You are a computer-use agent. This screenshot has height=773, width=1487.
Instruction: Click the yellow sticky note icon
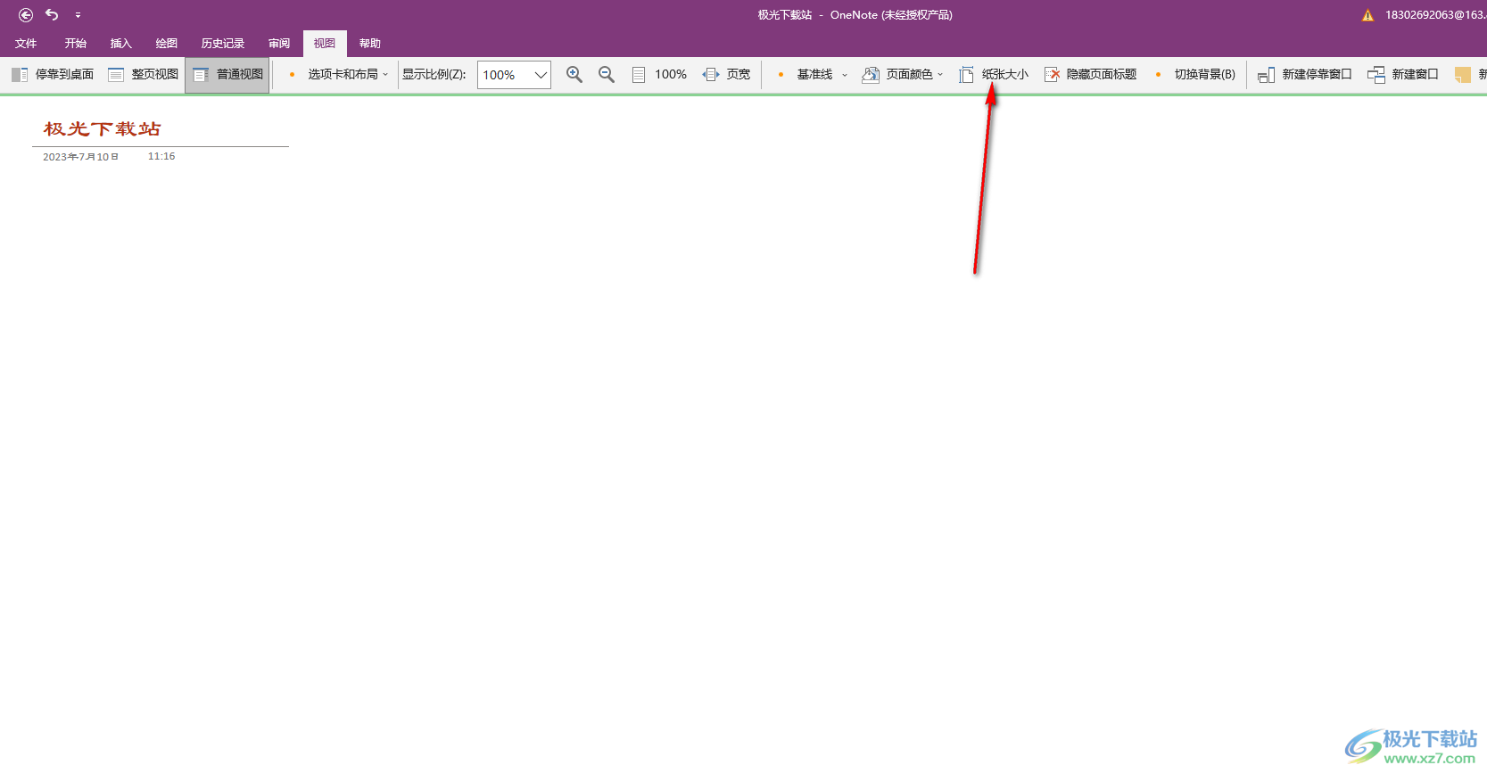(1463, 75)
